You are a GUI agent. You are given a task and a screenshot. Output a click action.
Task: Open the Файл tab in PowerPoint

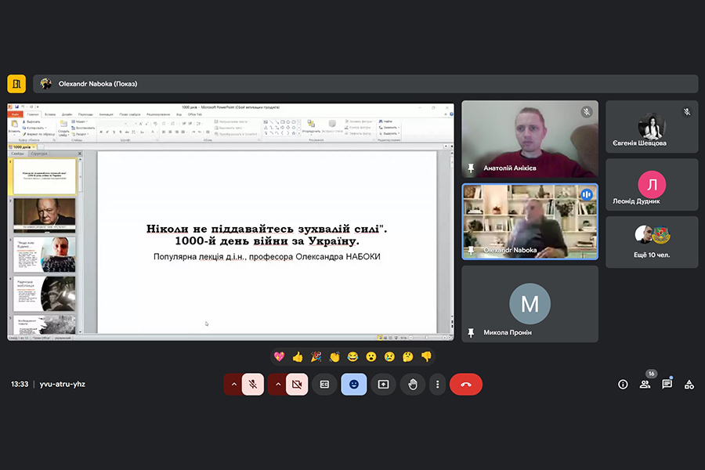pyautogui.click(x=16, y=114)
